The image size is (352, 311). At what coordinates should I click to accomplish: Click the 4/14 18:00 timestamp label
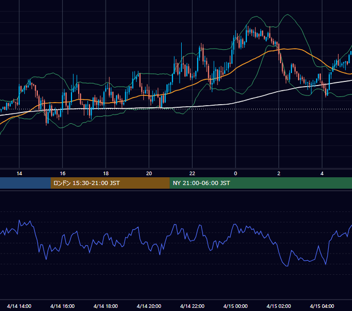click(106, 306)
